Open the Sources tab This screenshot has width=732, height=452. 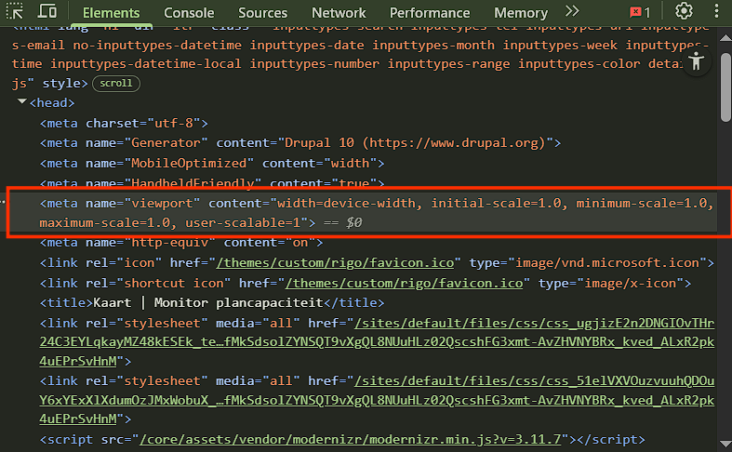pyautogui.click(x=262, y=13)
